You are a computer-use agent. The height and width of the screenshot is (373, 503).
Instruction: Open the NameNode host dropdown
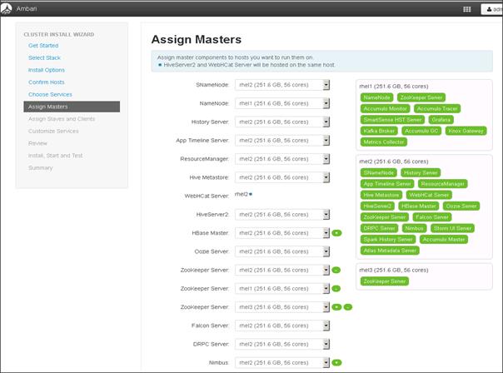tap(282, 103)
